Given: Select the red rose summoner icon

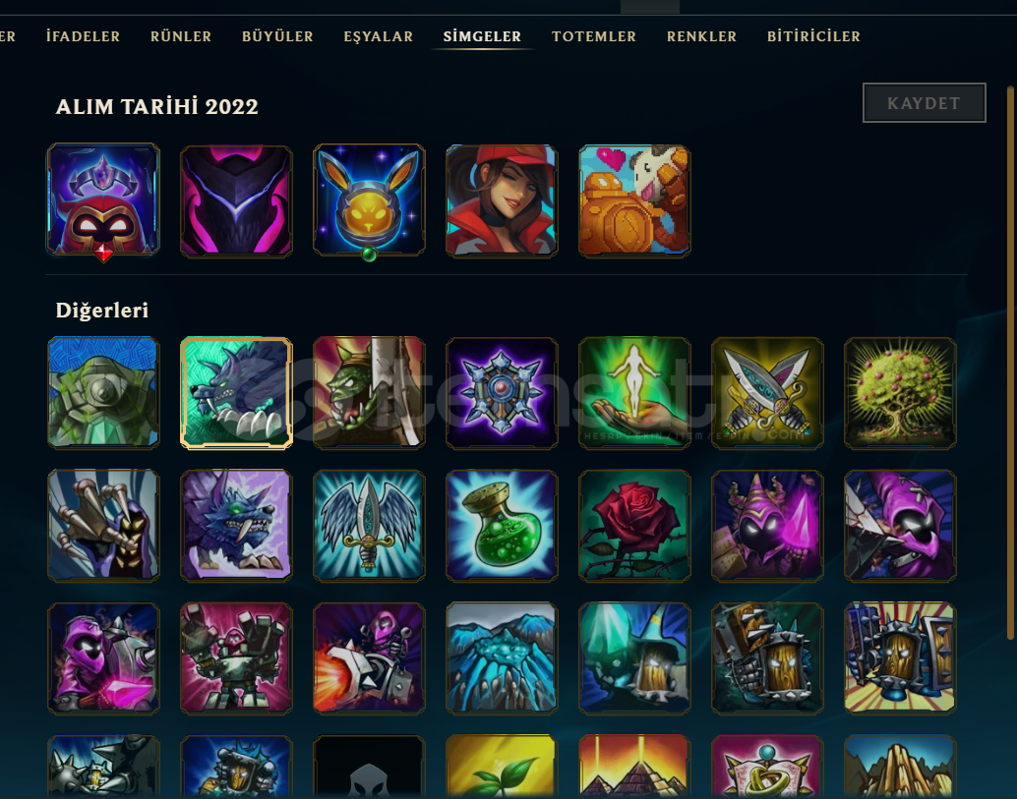Looking at the screenshot, I should [x=634, y=525].
